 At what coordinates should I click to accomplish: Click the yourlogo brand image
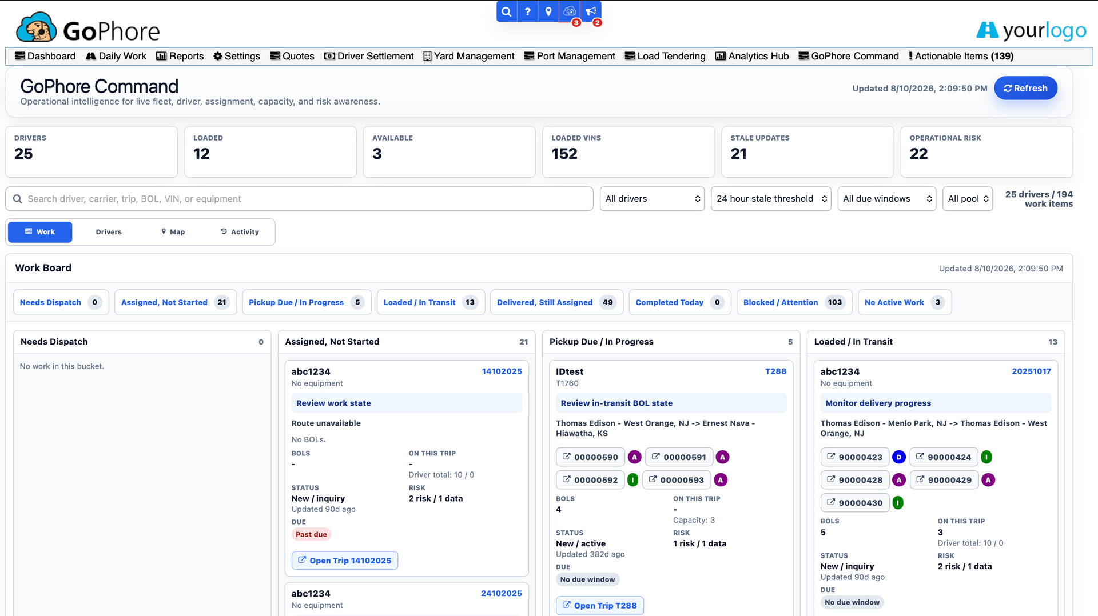point(1031,30)
